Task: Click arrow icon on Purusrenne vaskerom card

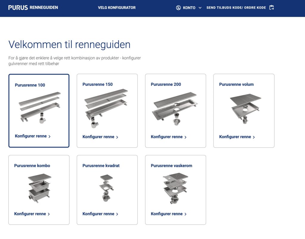Action: pos(186,214)
